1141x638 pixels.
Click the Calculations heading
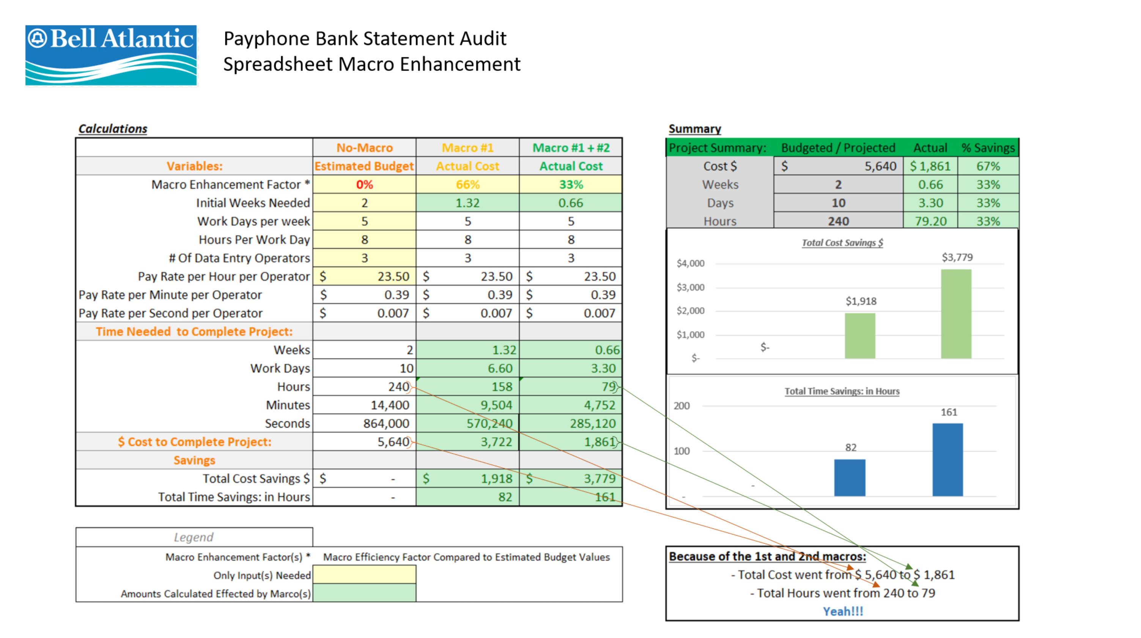(112, 129)
